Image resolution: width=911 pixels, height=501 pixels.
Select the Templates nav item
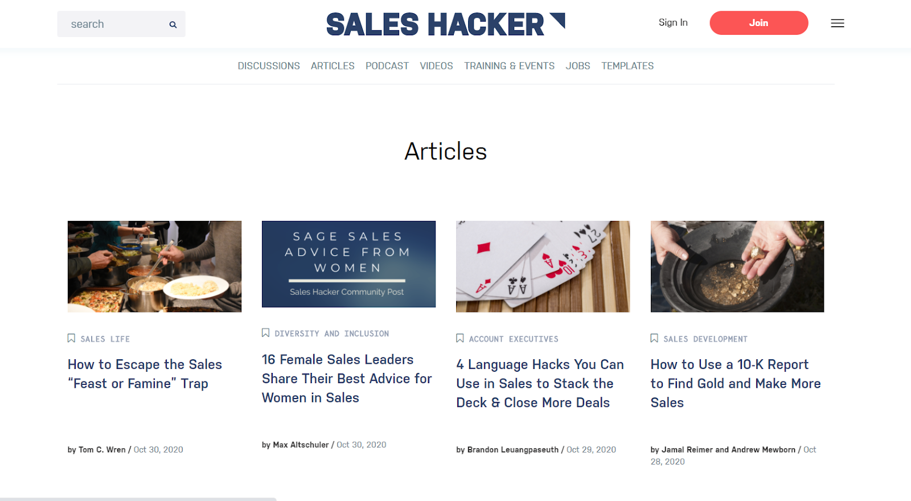[x=627, y=66]
